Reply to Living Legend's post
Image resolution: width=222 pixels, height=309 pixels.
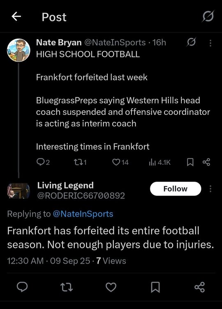tap(22, 287)
